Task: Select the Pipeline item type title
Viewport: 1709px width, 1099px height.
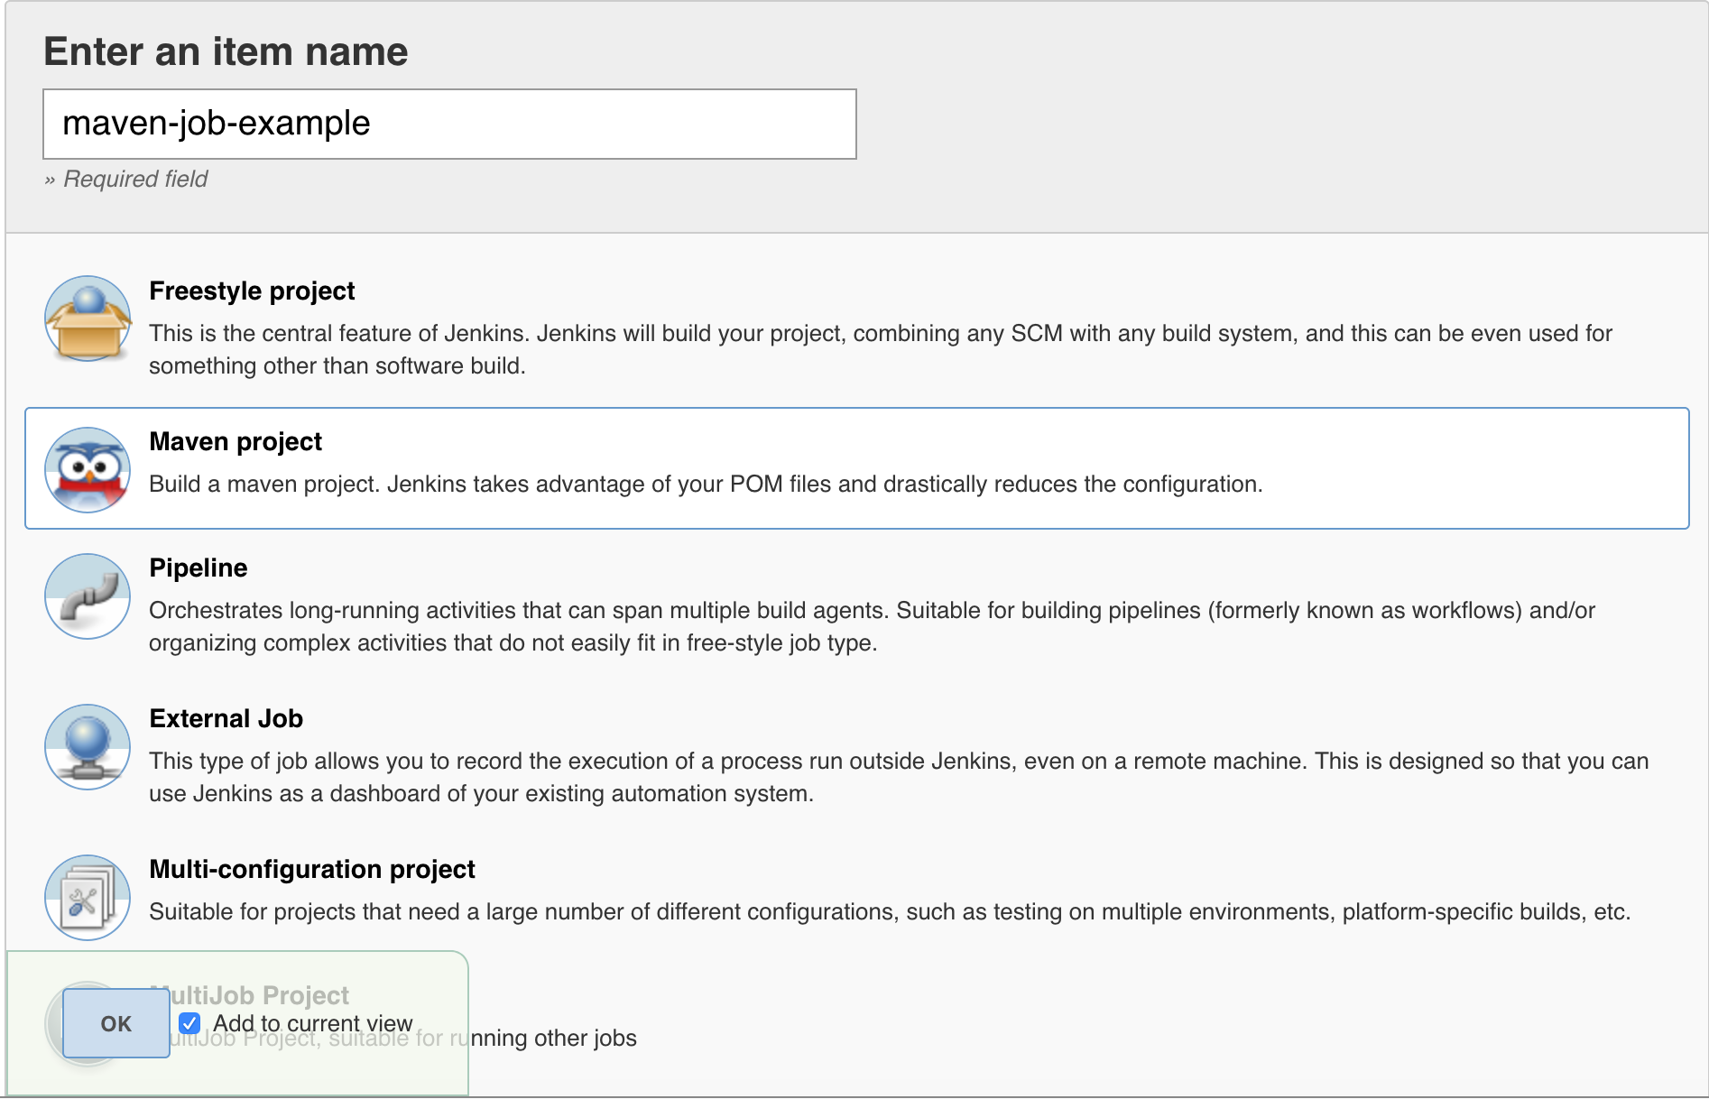Action: [198, 568]
